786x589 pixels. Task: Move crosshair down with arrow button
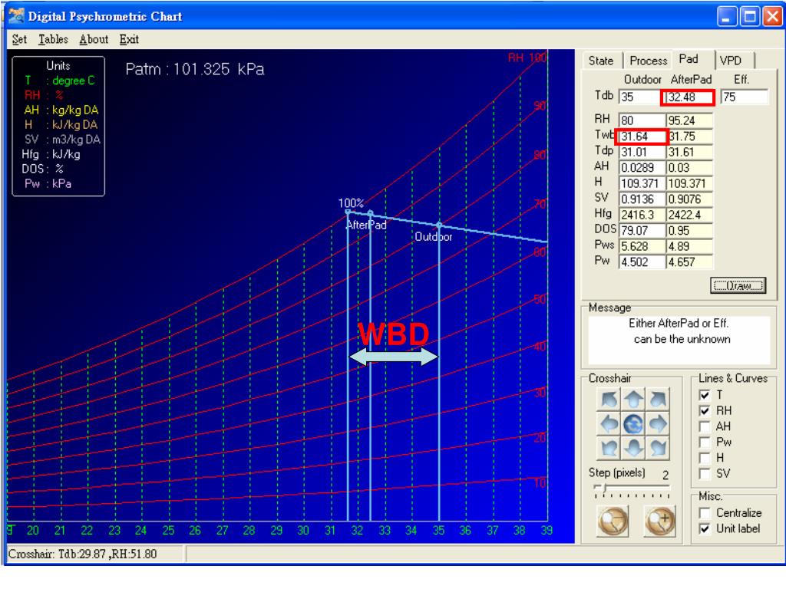633,448
